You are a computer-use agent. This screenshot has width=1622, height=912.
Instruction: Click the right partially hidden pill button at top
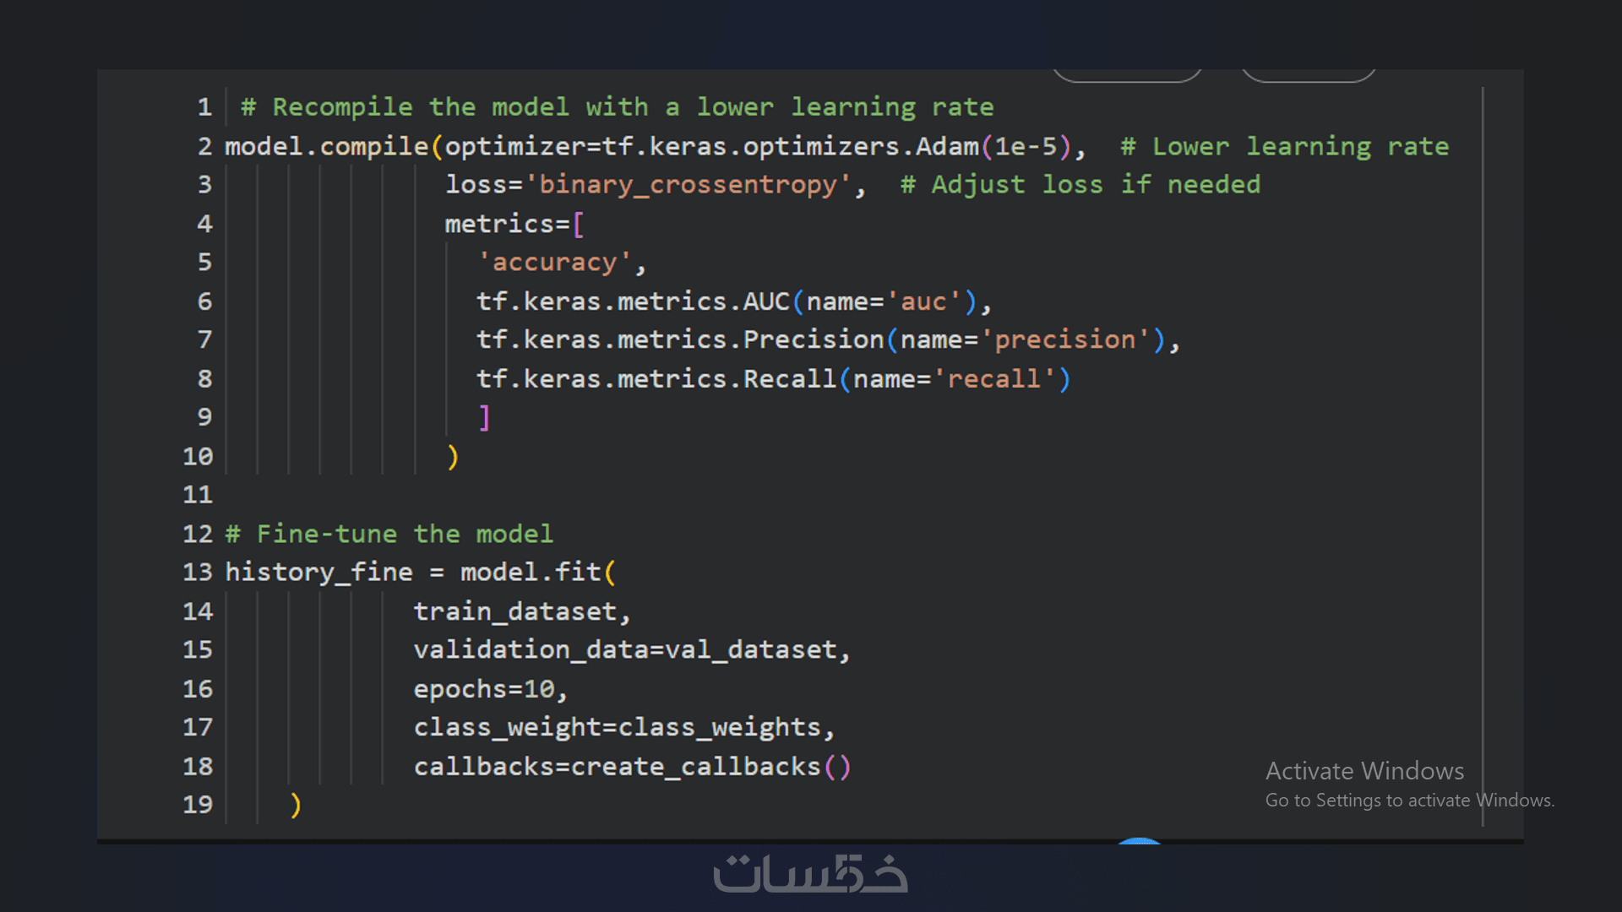(1308, 76)
